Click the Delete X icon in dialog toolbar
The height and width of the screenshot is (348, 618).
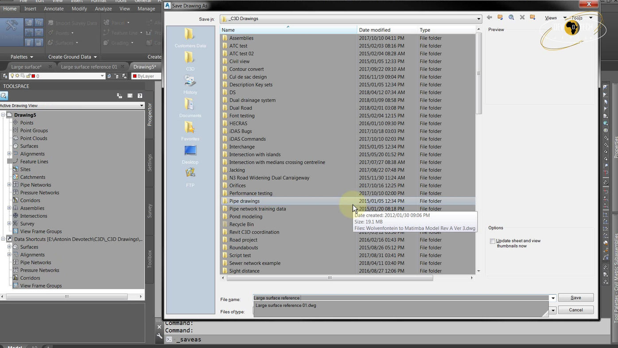(x=522, y=18)
